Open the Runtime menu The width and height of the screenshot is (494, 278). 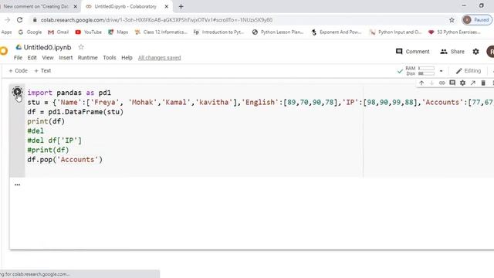(x=87, y=58)
